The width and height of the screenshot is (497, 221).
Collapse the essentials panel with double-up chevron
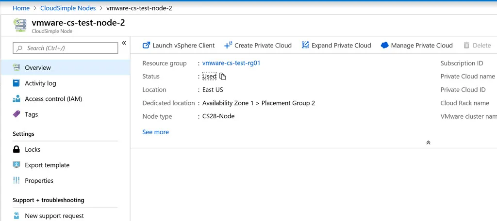[x=428, y=142]
